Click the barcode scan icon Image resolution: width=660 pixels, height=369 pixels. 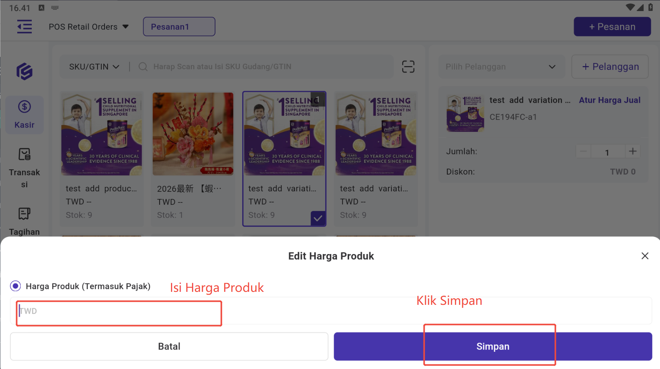coord(408,66)
